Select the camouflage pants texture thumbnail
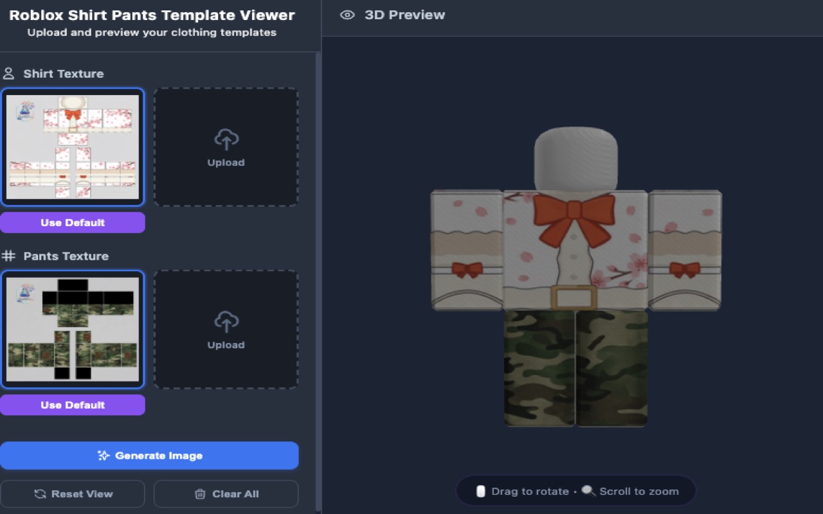The width and height of the screenshot is (823, 514). pos(73,330)
